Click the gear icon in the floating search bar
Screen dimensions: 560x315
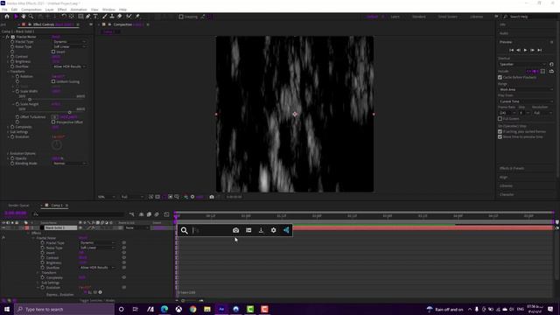pos(274,230)
